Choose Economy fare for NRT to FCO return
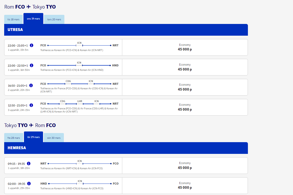Screen dimensions: 293x195 pyautogui.click(x=185, y=166)
